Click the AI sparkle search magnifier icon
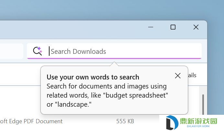The height and width of the screenshot is (131, 224). [38, 51]
